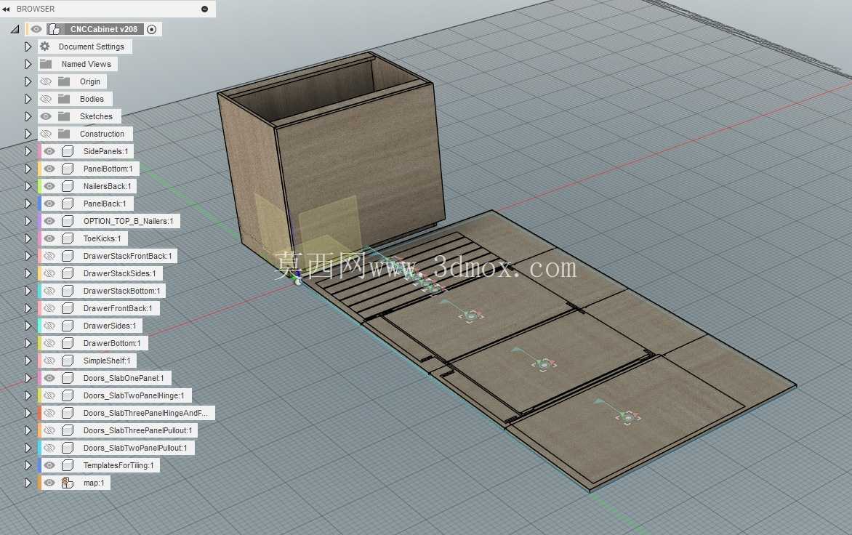Select the Doors_SlabThreePanelHingeAndF... tree item
852x535 pixels.
tap(145, 413)
